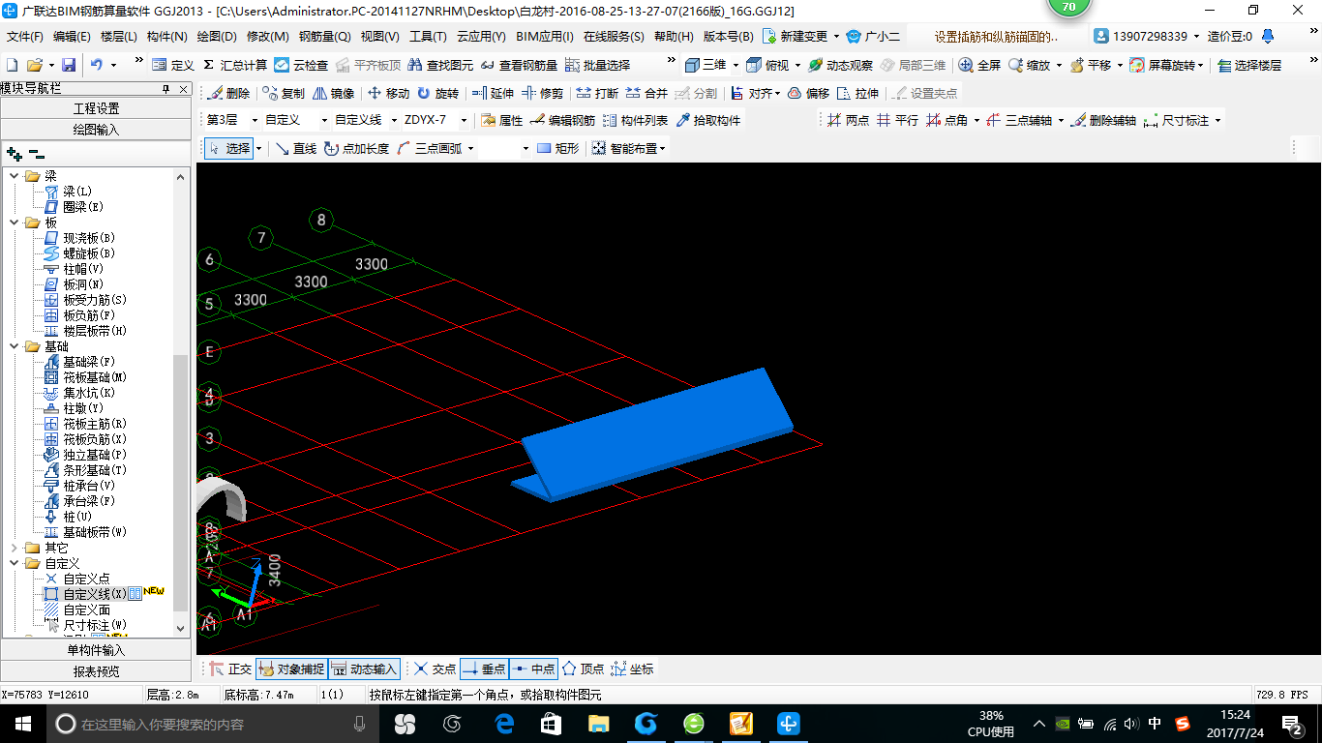Open the 绘图(D) menu

point(217,37)
